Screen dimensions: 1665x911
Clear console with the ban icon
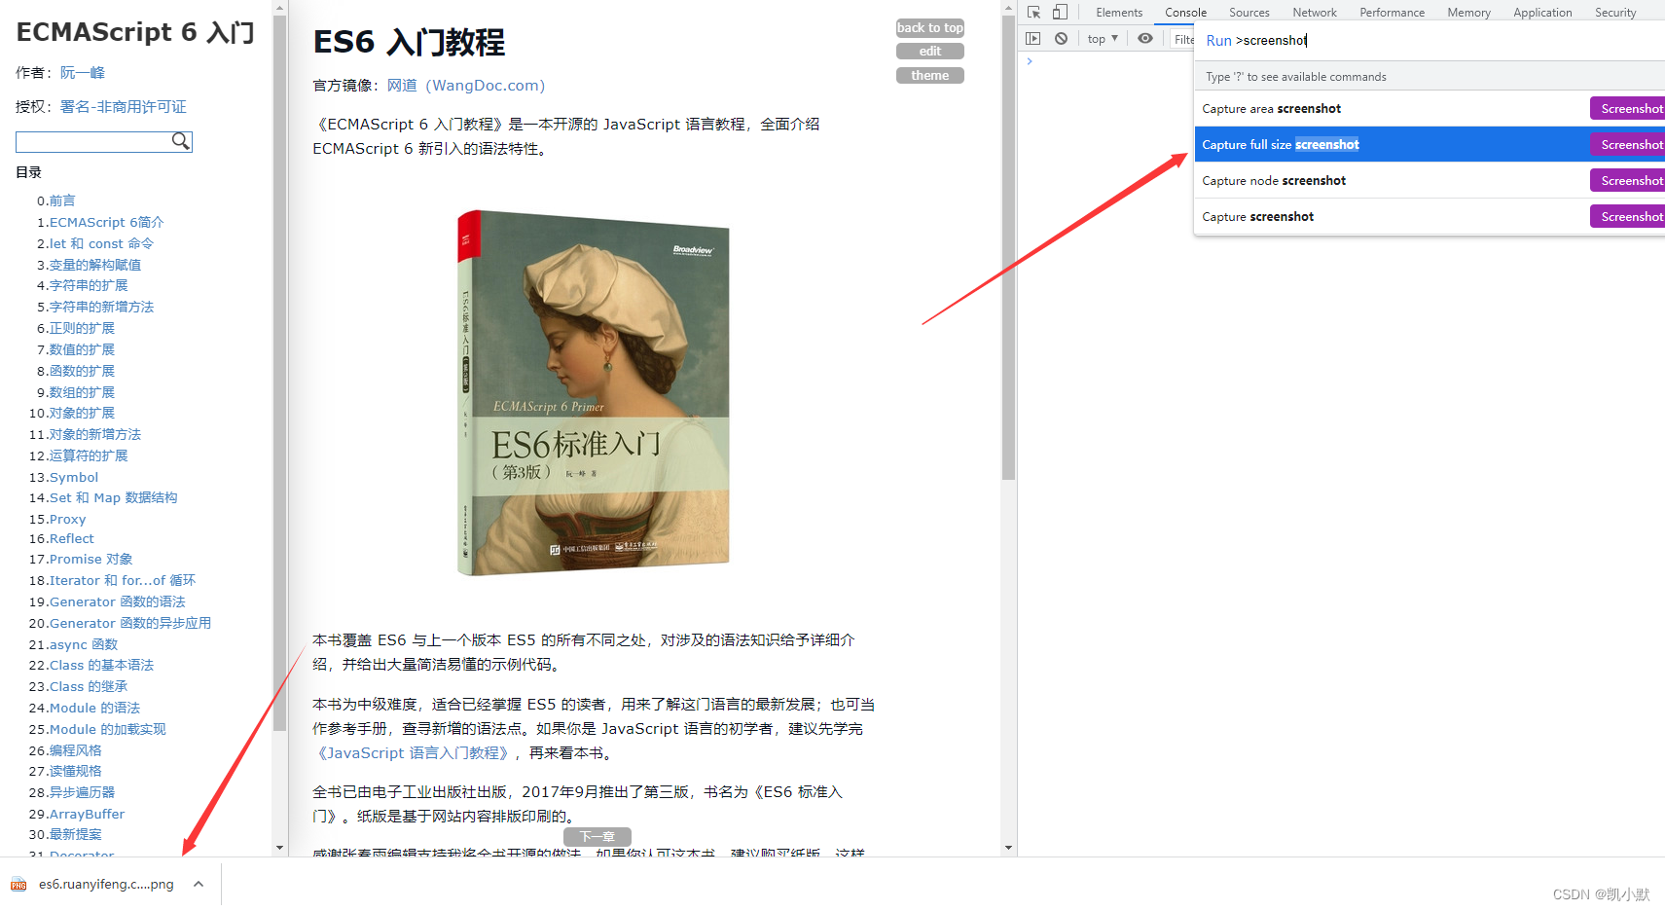point(1062,39)
